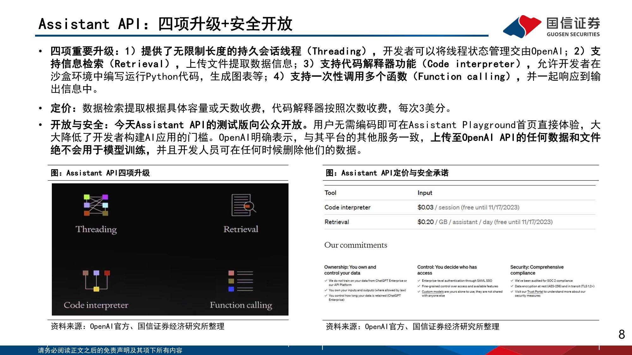Click the 'Threading' label in the image
Screen dimensions: 632x355
(96, 229)
